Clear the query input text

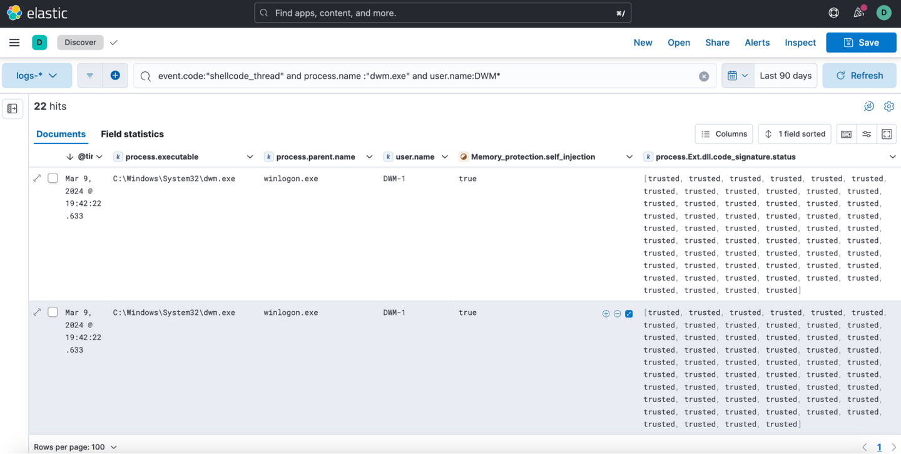click(704, 76)
